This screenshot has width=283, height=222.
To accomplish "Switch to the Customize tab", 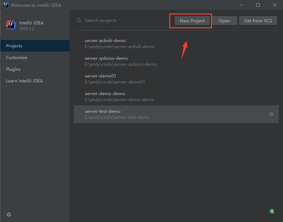I will (35, 57).
